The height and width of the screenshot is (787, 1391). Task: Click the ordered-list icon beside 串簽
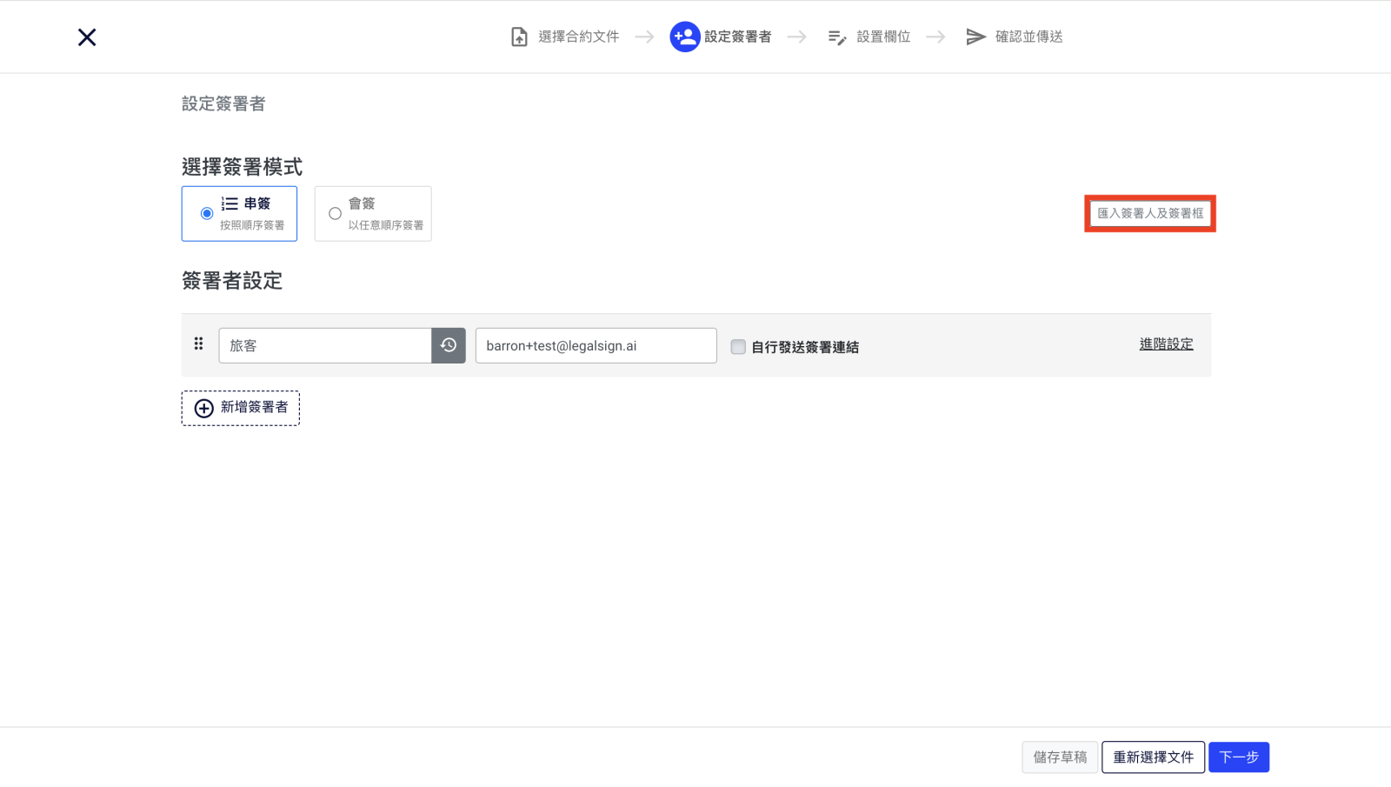pyautogui.click(x=230, y=203)
